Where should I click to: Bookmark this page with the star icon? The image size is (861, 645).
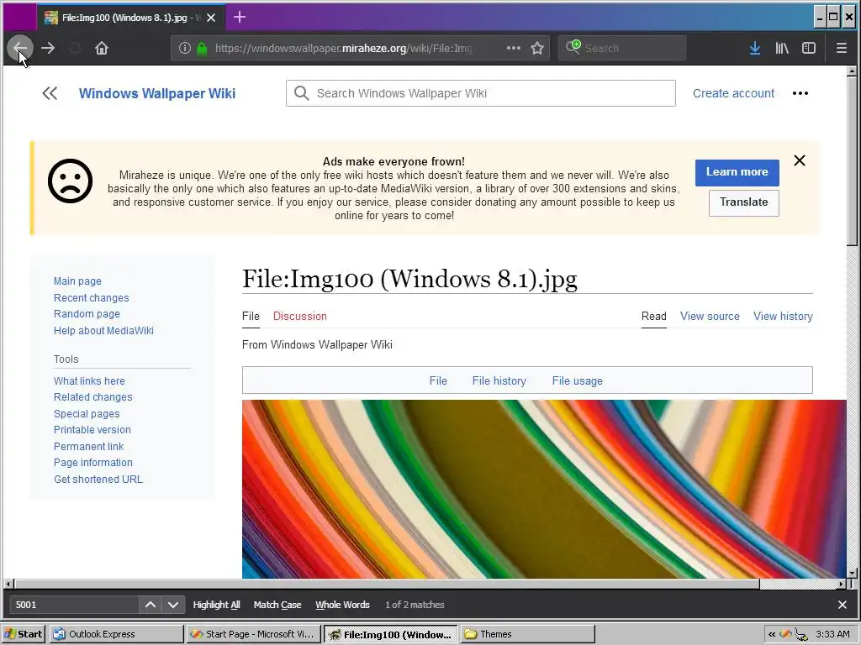[537, 48]
